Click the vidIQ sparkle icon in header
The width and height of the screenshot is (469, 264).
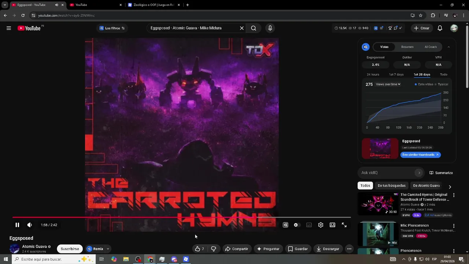pos(400,28)
